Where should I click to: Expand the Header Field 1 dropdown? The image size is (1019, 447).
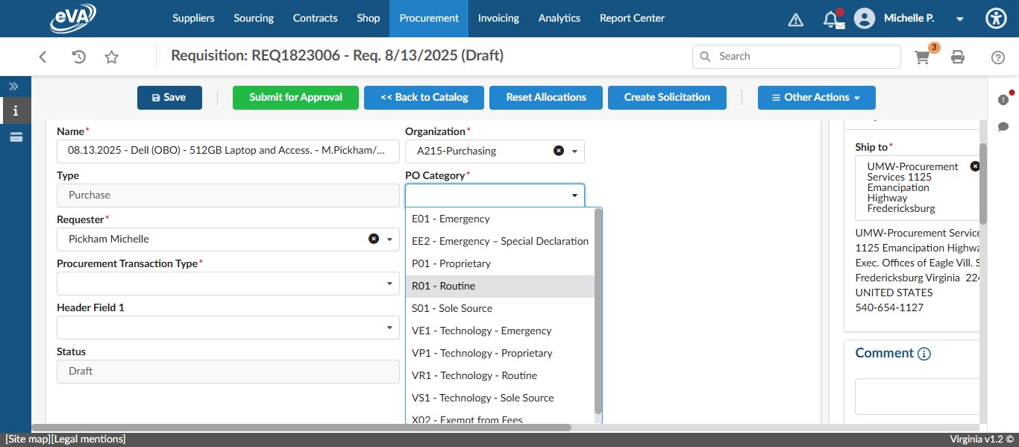point(388,328)
